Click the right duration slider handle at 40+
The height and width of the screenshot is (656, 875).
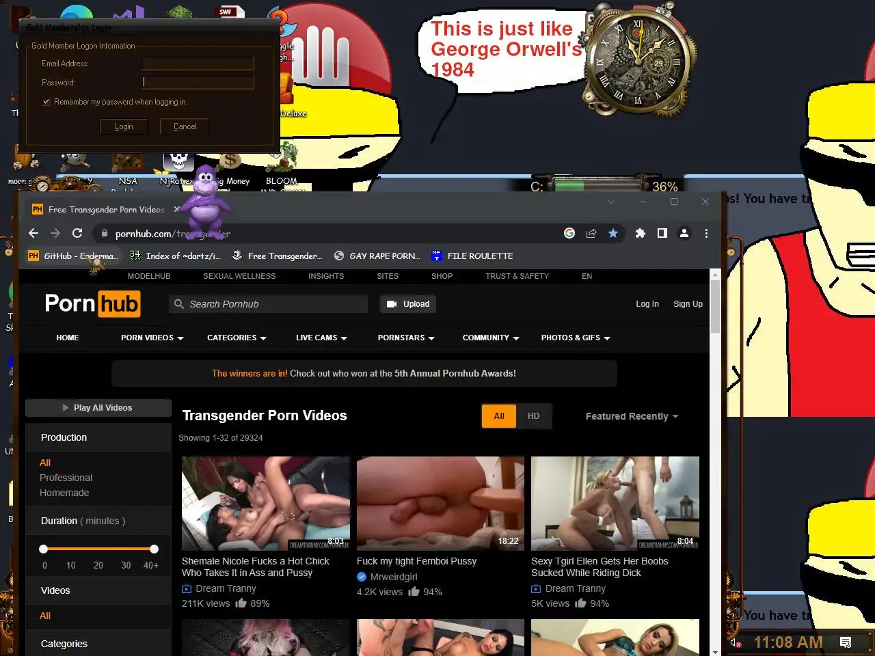coord(154,549)
